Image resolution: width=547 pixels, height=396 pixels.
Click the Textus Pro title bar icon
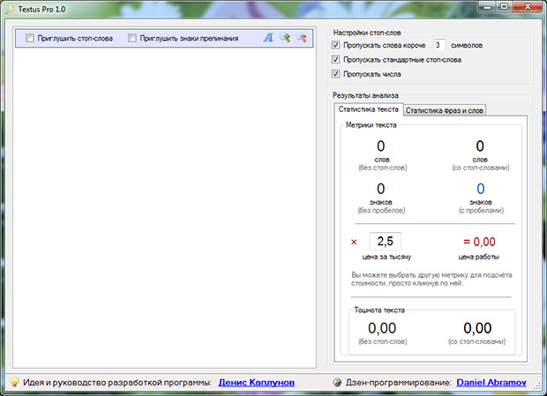tap(10, 10)
